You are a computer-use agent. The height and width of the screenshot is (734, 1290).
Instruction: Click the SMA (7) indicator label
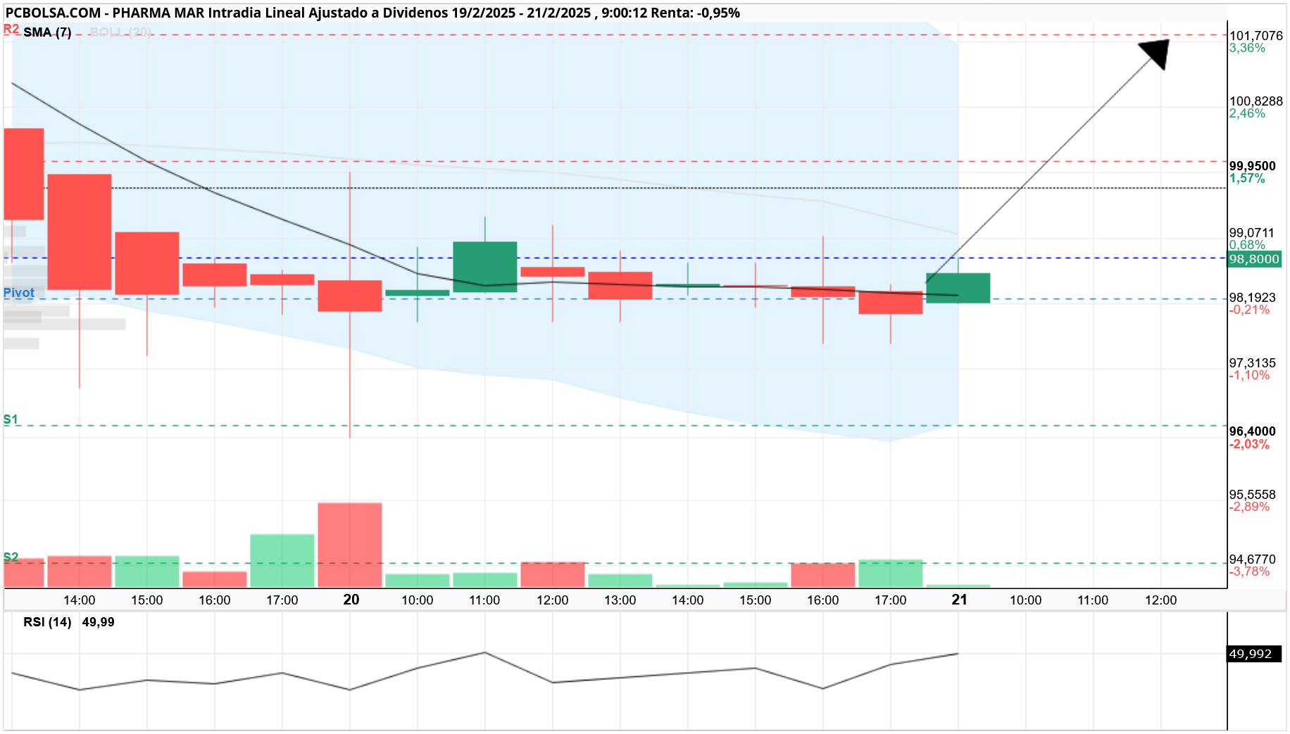(x=47, y=32)
